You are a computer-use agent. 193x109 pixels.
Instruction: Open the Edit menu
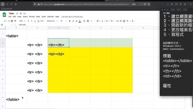pyautogui.click(x=14, y=17)
